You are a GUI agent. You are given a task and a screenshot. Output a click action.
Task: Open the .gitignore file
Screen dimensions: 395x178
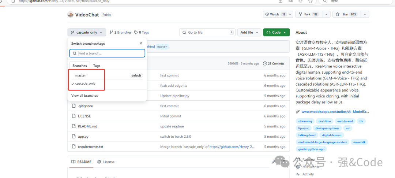click(x=85, y=106)
